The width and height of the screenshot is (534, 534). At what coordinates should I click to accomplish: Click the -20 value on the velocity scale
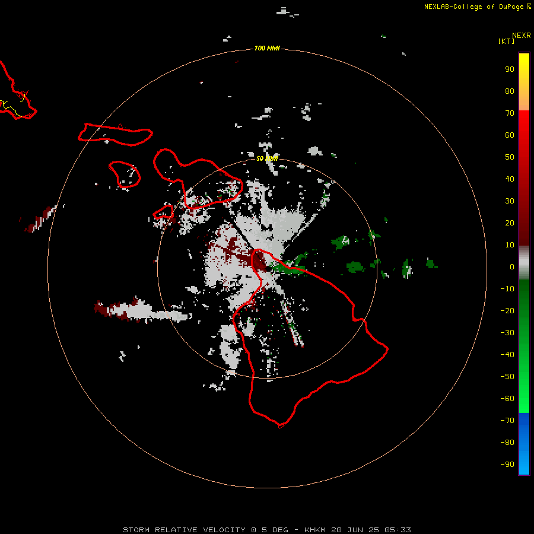pyautogui.click(x=507, y=311)
